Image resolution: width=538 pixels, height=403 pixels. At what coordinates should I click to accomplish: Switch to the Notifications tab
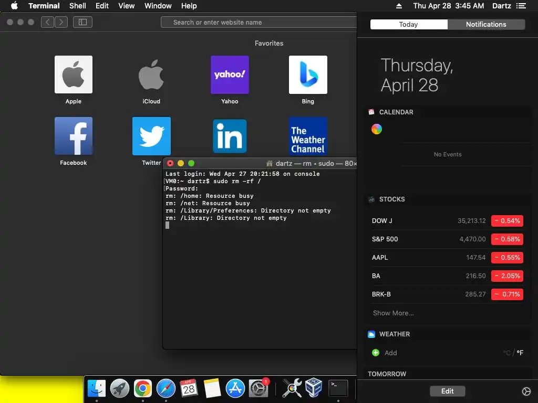[x=486, y=24]
